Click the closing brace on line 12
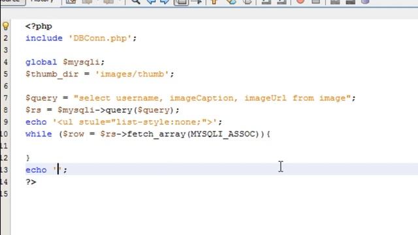Viewport: 418px width, 235px height. pos(28,158)
